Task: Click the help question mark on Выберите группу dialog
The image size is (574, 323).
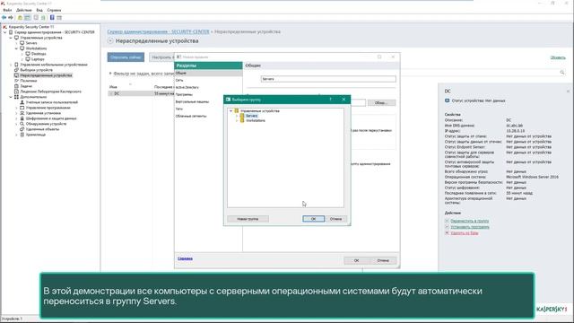Action: tap(330, 100)
